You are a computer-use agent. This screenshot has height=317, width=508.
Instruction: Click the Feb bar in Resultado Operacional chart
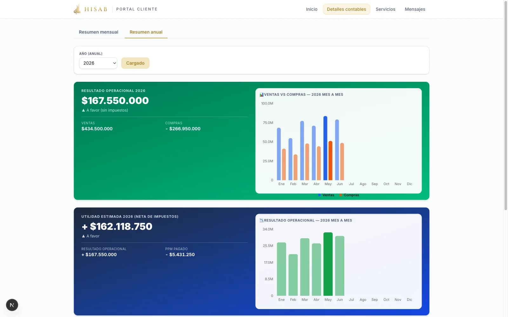tap(293, 275)
